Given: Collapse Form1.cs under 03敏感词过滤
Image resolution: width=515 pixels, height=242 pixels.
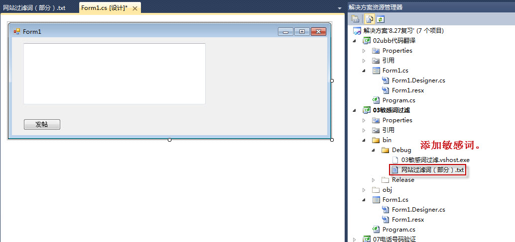Looking at the screenshot, I should [x=364, y=200].
